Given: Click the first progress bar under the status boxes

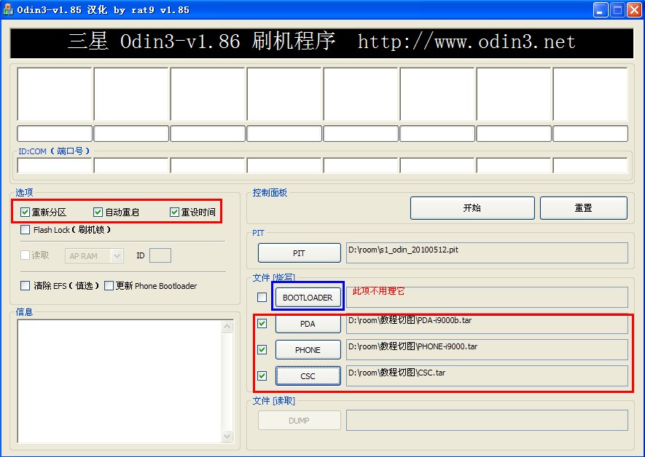Looking at the screenshot, I should point(55,133).
